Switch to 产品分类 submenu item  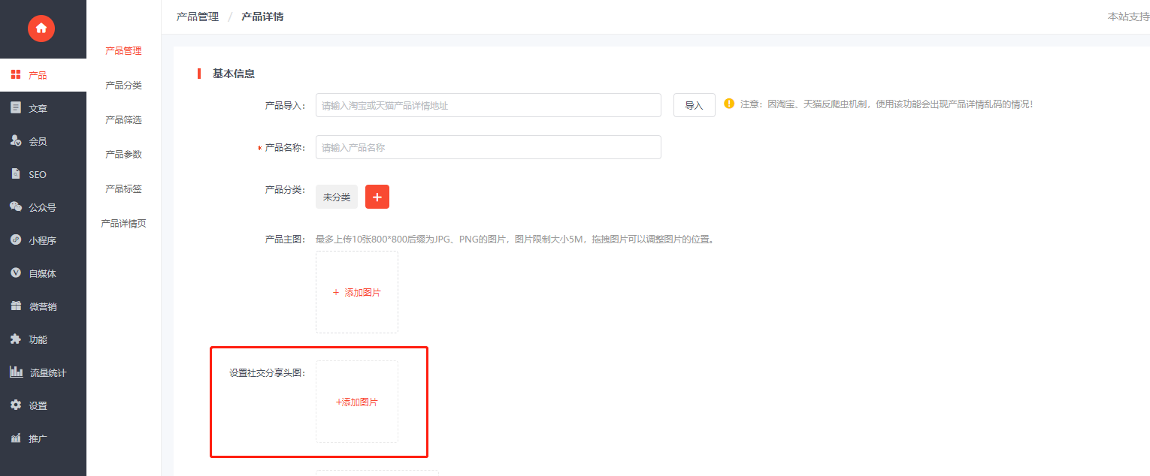[x=123, y=86]
